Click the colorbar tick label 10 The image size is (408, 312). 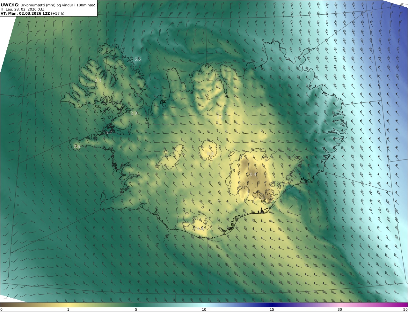pos(204,309)
